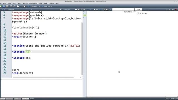Open the Wizard menu
Screen dimensions: 178x100
25,3
